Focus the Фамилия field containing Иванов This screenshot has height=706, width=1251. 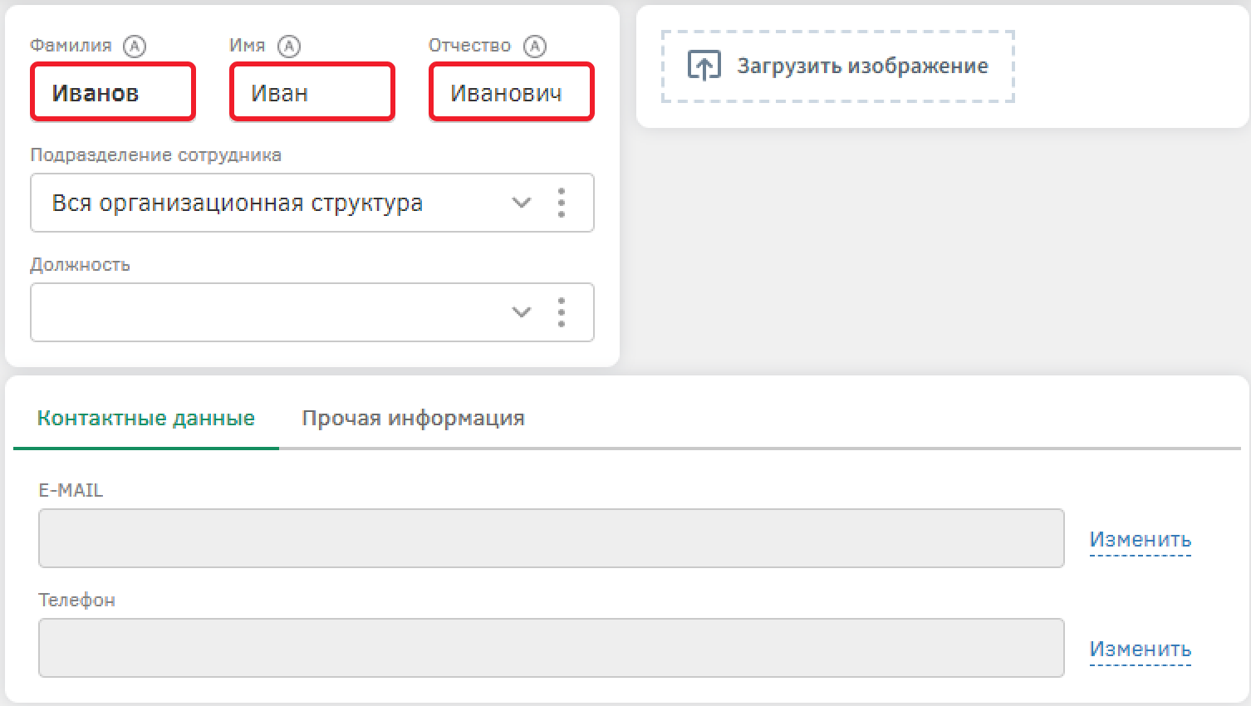coord(113,93)
